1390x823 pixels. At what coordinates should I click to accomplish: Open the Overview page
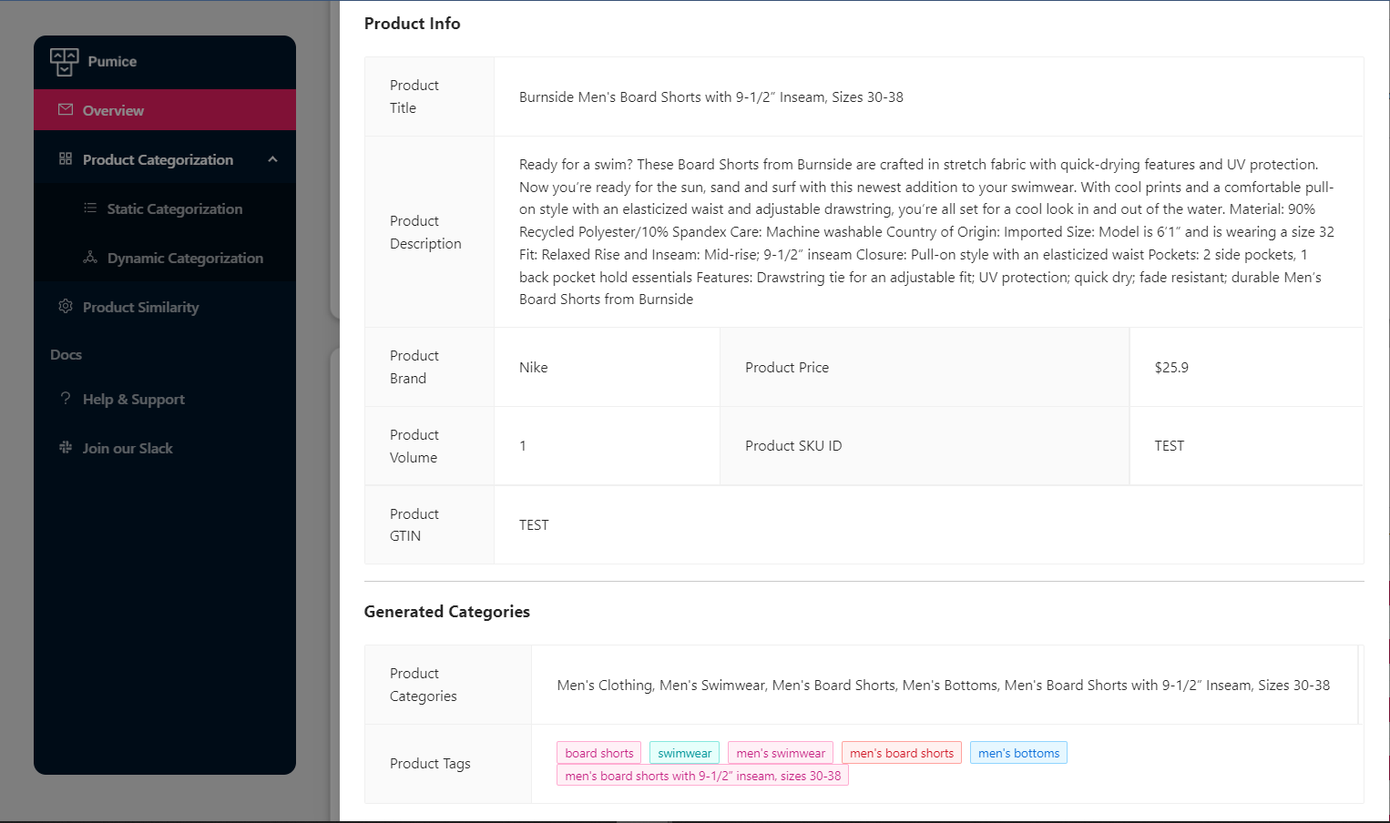(113, 109)
